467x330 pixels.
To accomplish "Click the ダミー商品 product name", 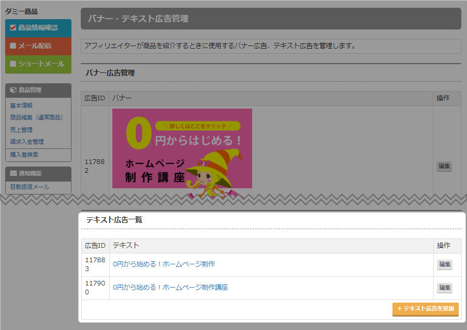I will pos(21,11).
